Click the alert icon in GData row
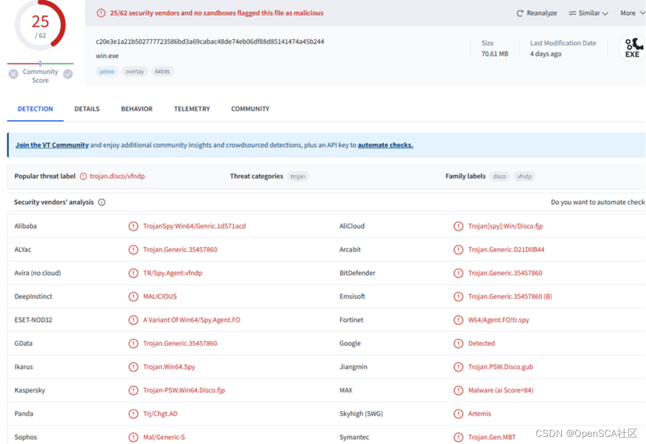Viewport: 646px width, 444px height. coord(133,344)
